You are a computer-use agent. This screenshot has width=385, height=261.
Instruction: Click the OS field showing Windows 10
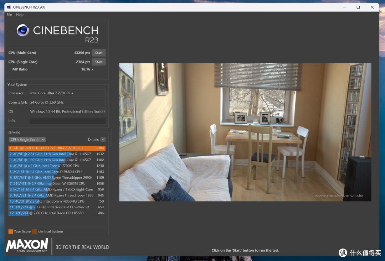pyautogui.click(x=67, y=111)
